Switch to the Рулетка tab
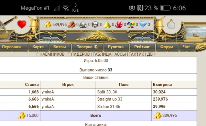The width and height of the screenshot is (206, 126). coord(116,47)
